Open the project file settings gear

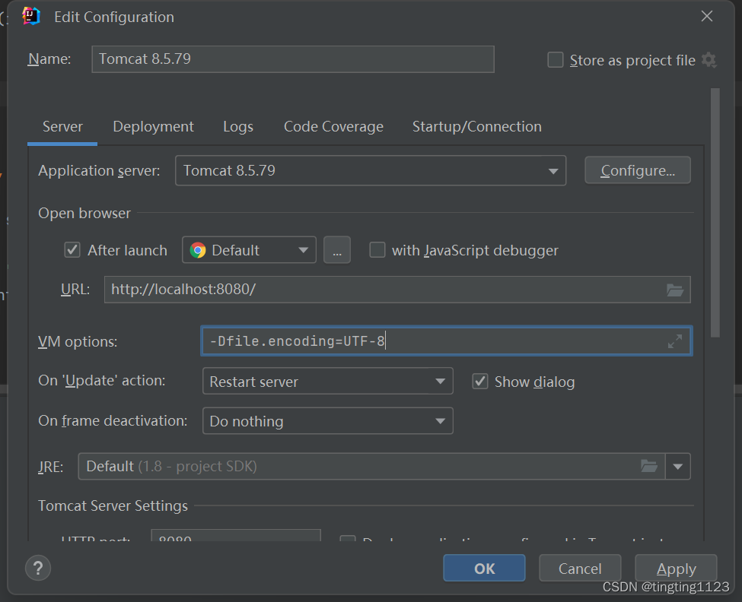coord(709,60)
